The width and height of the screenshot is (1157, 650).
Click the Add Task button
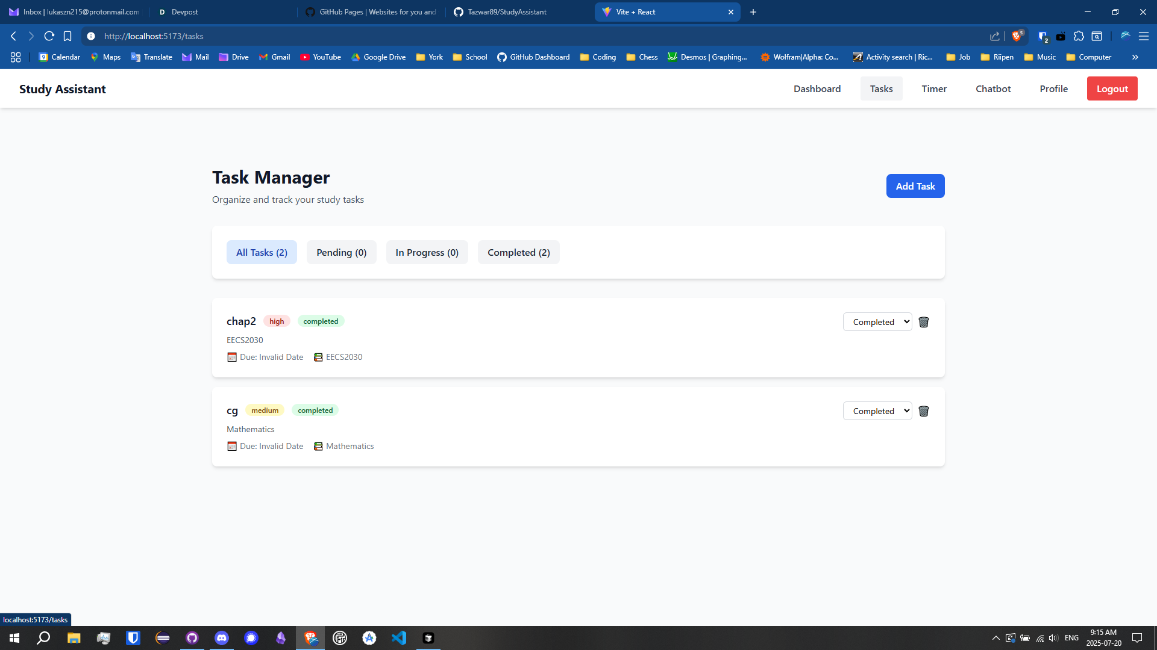click(915, 186)
